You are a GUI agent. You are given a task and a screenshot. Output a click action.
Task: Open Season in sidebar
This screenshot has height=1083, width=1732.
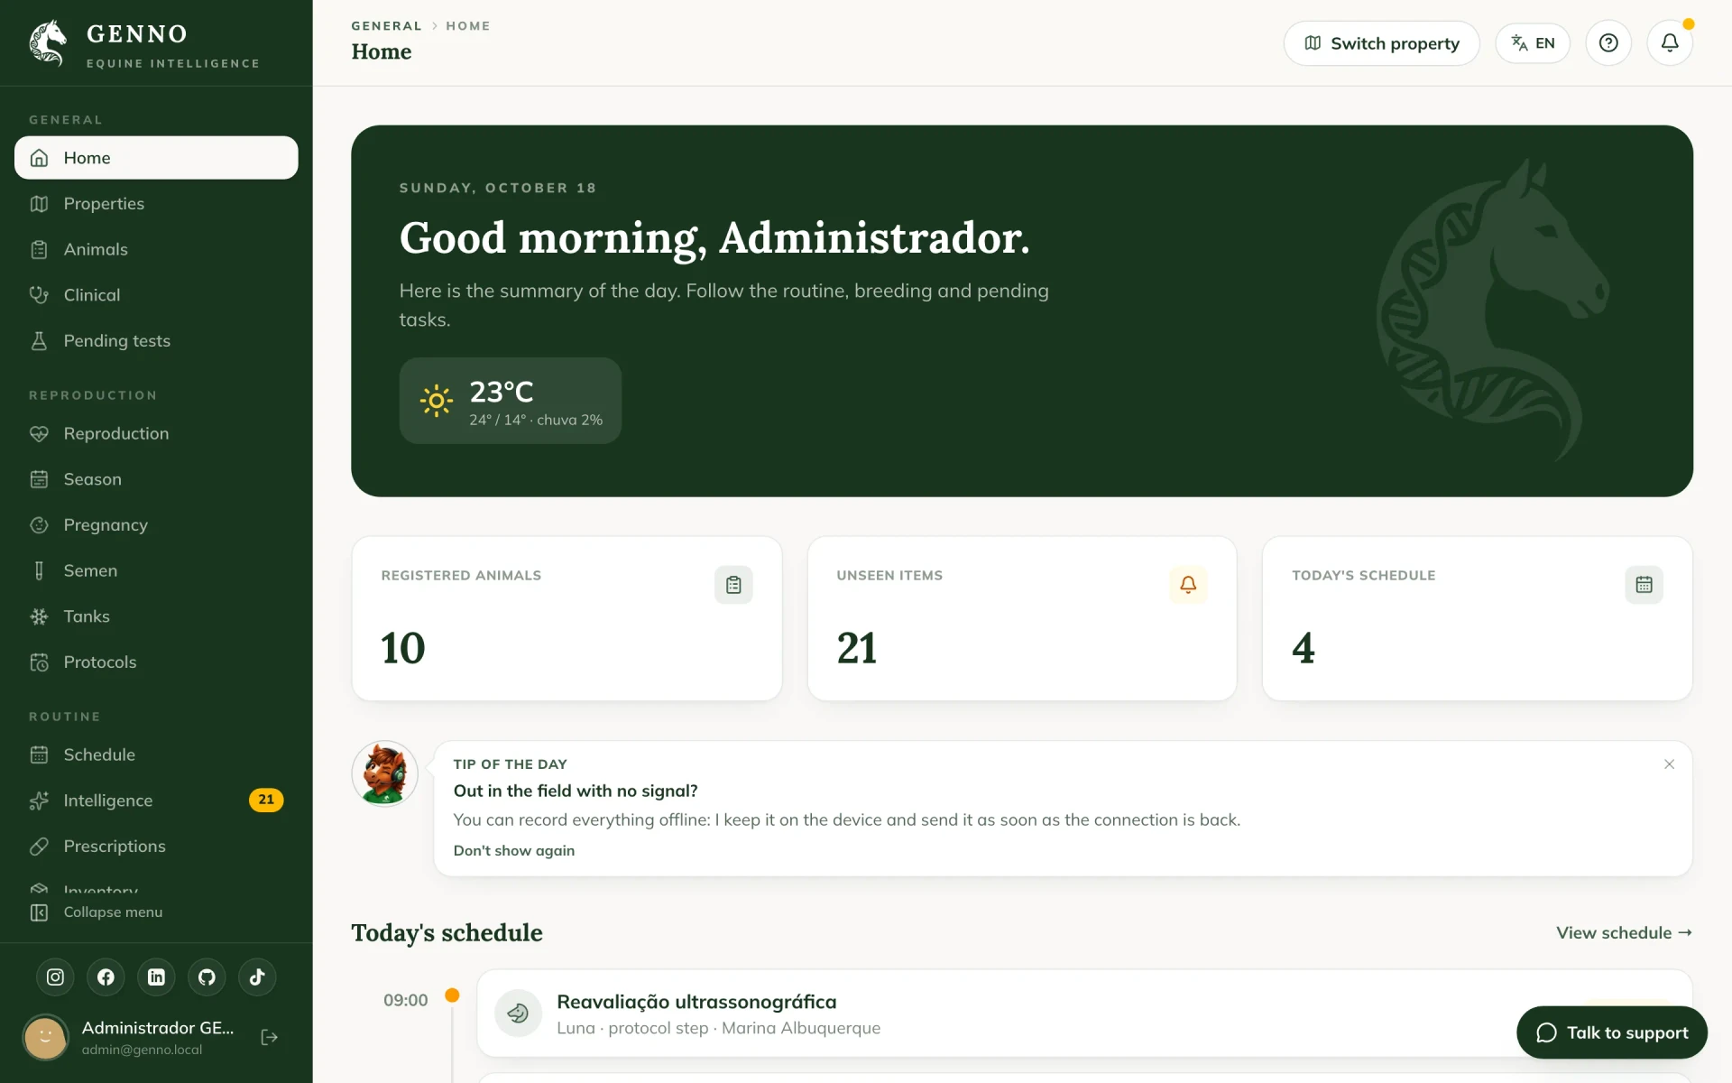pos(156,479)
